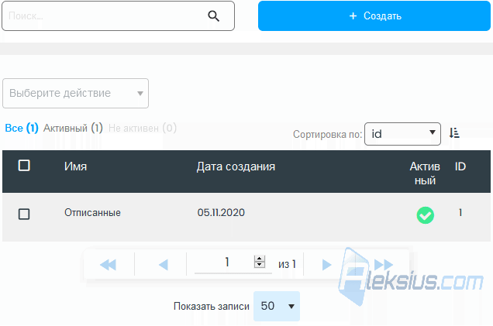
Task: Toggle the sort direction icon
Action: pyautogui.click(x=454, y=133)
